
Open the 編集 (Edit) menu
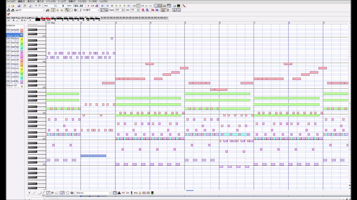[x=22, y=1]
